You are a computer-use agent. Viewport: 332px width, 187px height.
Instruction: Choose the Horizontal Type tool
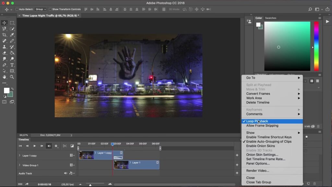click(x=12, y=65)
